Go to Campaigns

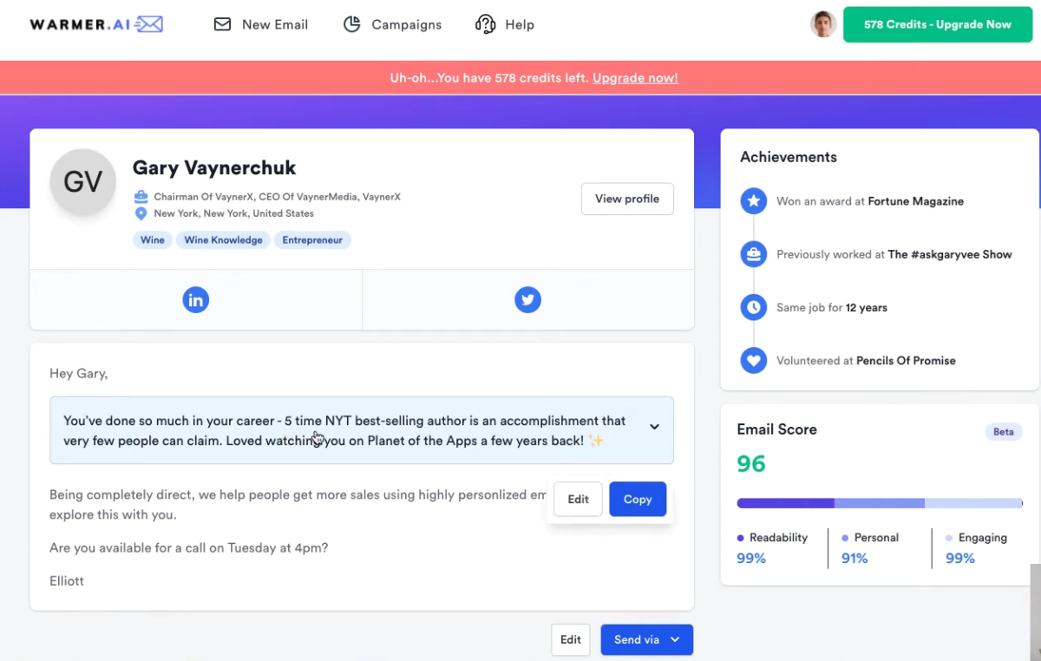[x=392, y=24]
